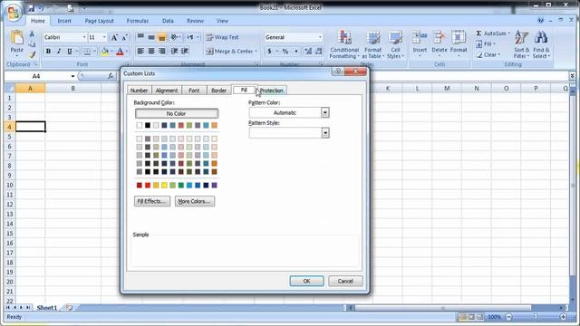Click the Paste icon in Clipboard group

pos(16,38)
